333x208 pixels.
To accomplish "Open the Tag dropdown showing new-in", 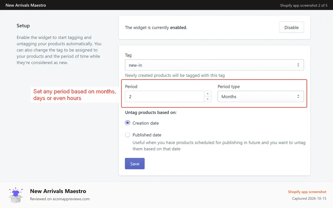I will pyautogui.click(x=214, y=65).
